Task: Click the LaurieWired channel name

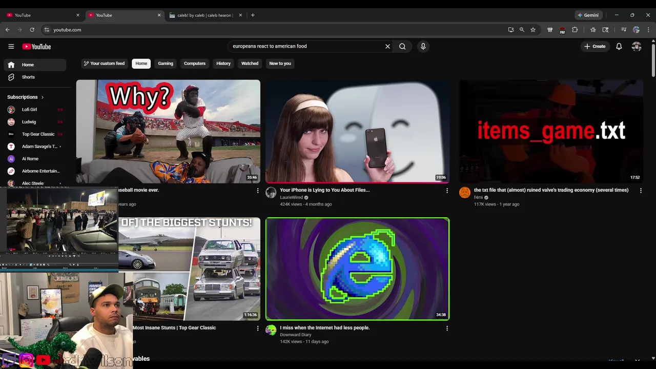Action: tap(291, 197)
